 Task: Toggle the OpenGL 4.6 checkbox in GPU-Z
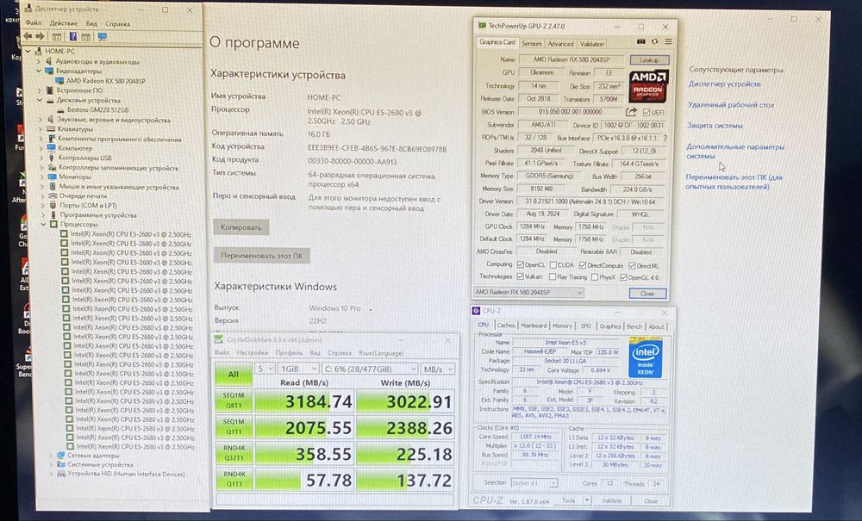pos(623,277)
